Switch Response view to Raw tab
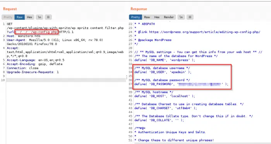Image resolution: width=271 pixels, height=144 pixels. 147,17
